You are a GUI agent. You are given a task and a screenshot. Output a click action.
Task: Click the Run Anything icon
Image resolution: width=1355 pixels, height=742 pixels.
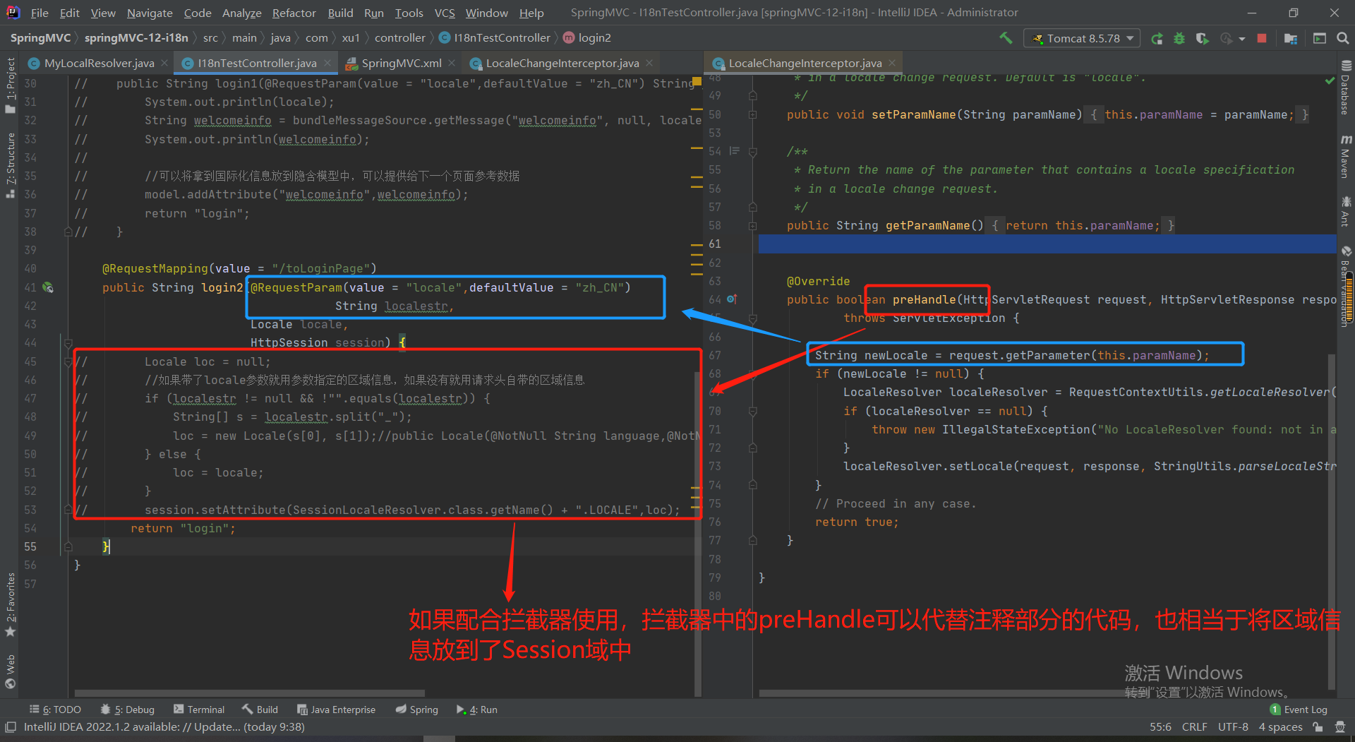tap(1320, 38)
